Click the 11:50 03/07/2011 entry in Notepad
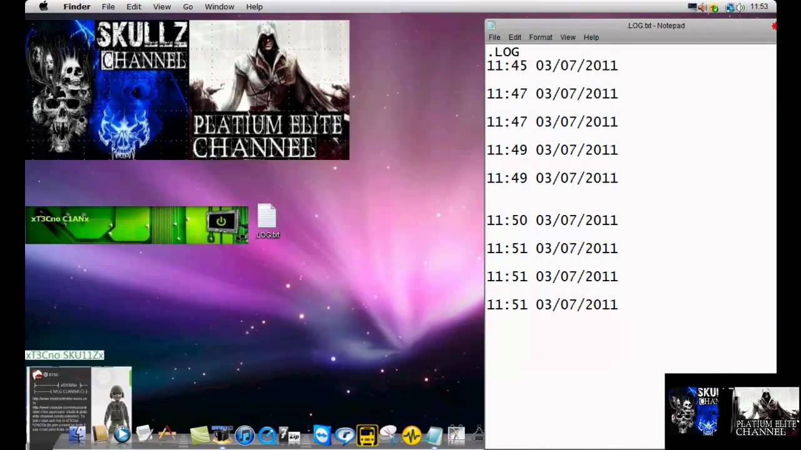Screen dimensions: 801x450 tap(552, 220)
